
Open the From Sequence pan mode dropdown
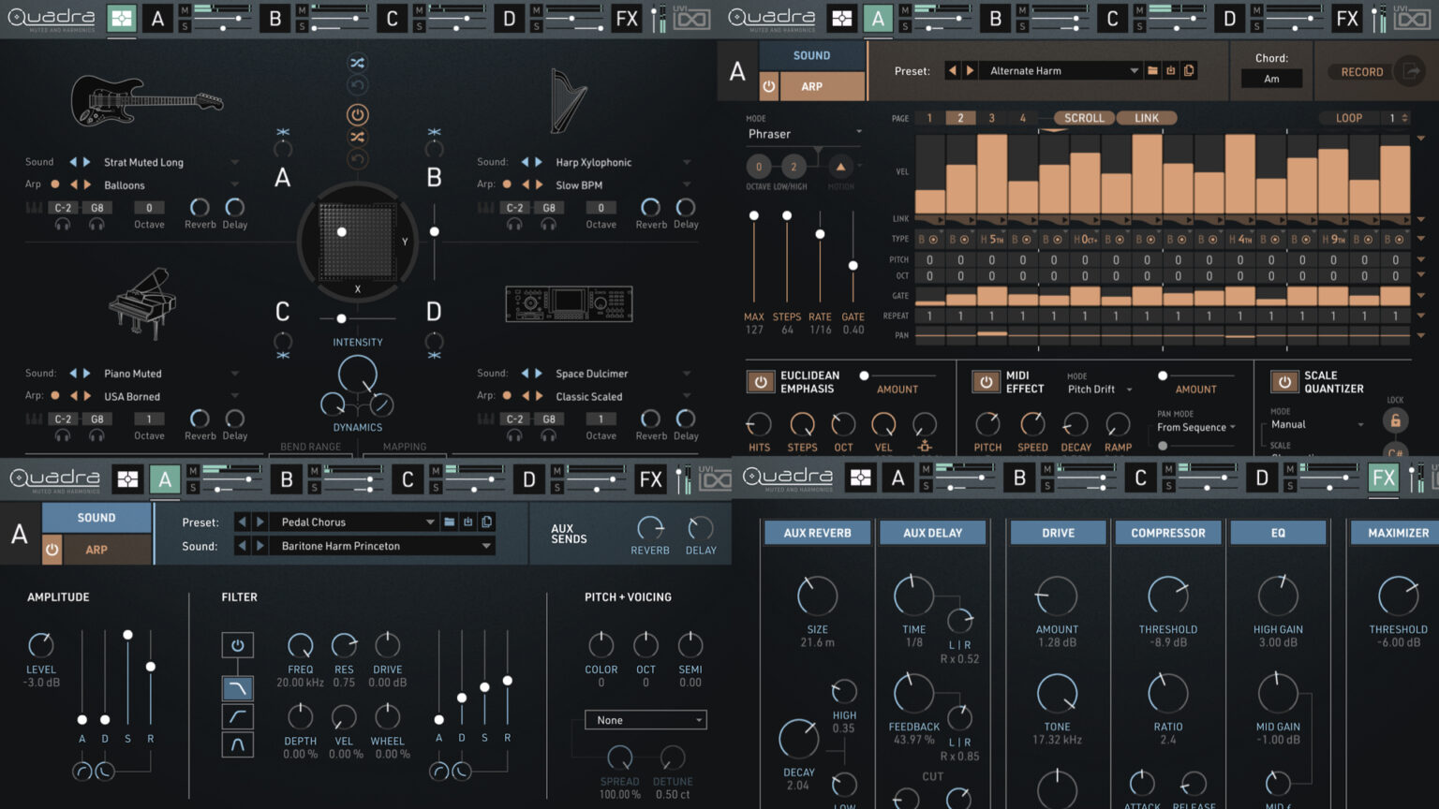[x=1196, y=427]
